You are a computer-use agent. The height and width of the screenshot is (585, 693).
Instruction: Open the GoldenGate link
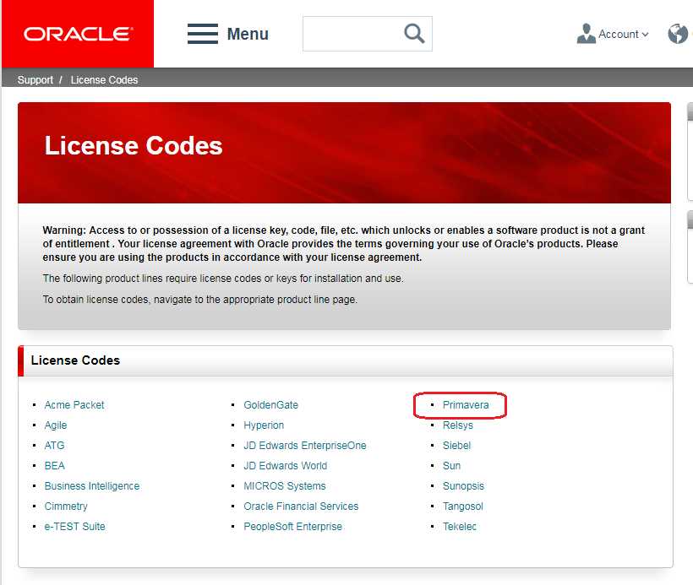pos(271,405)
